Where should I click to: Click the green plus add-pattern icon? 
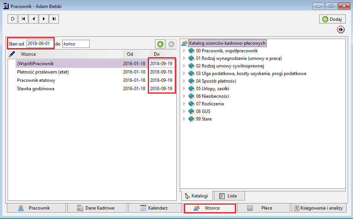pos(160,44)
